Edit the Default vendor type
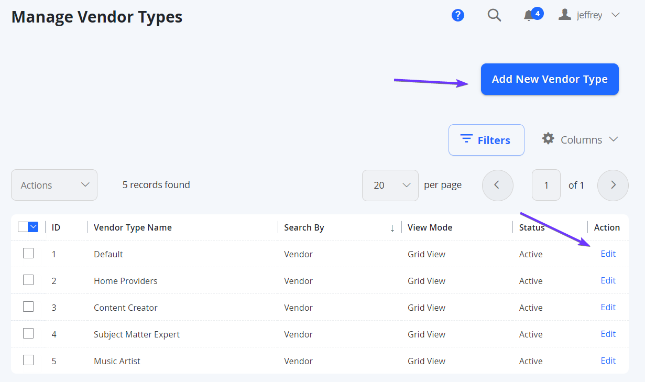Image resolution: width=645 pixels, height=382 pixels. click(x=608, y=254)
